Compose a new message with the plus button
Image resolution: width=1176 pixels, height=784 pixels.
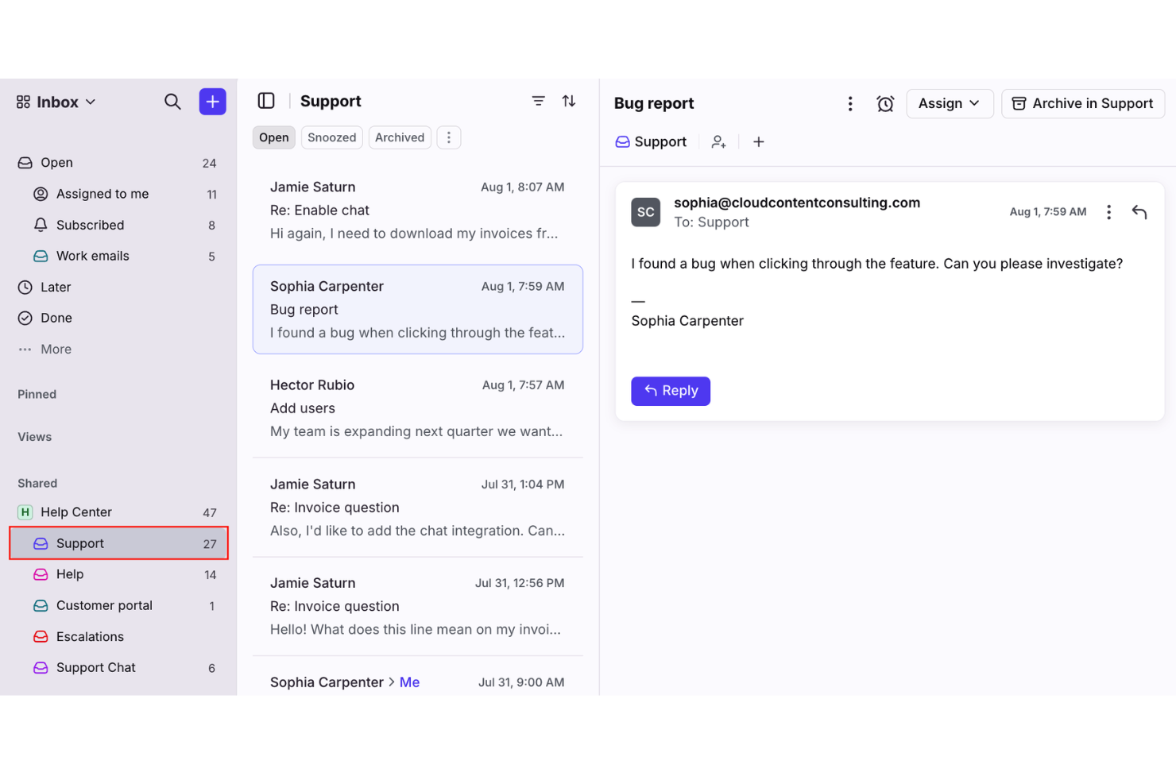[212, 102]
